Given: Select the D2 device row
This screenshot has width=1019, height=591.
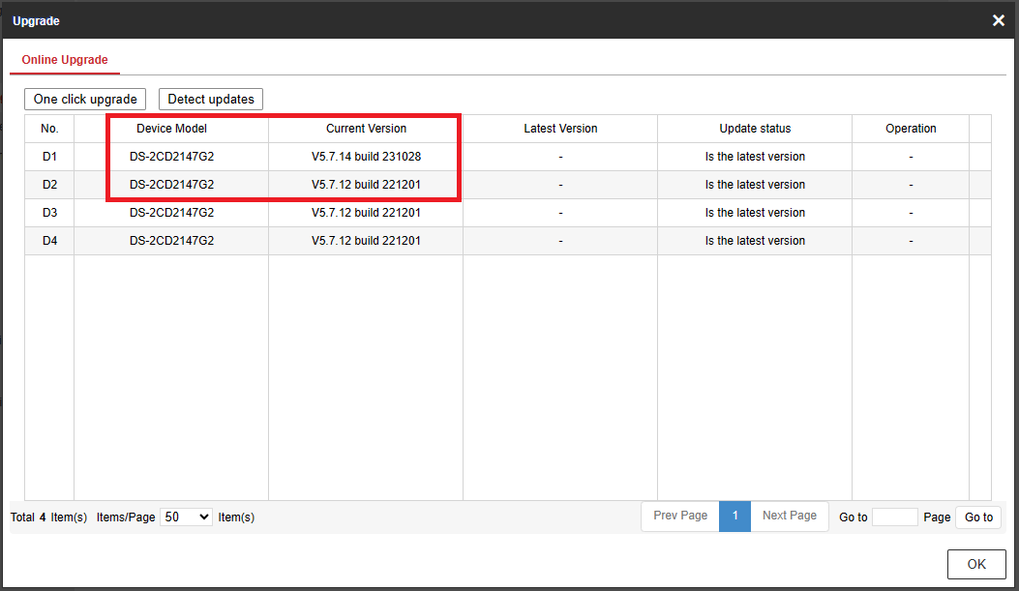Looking at the screenshot, I should pos(49,185).
